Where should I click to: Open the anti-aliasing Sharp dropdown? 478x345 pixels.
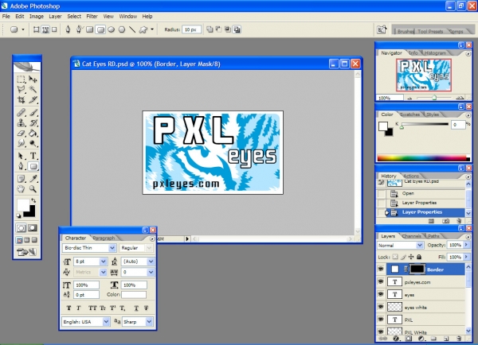coord(149,322)
